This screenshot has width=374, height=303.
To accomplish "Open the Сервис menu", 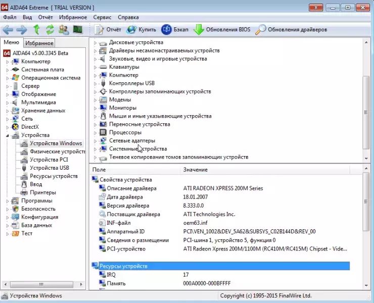I will 102,17.
